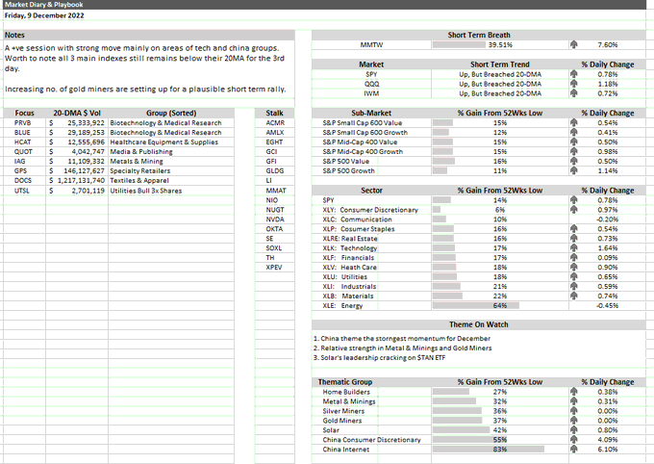Select the Short Term Breath header

(479, 35)
